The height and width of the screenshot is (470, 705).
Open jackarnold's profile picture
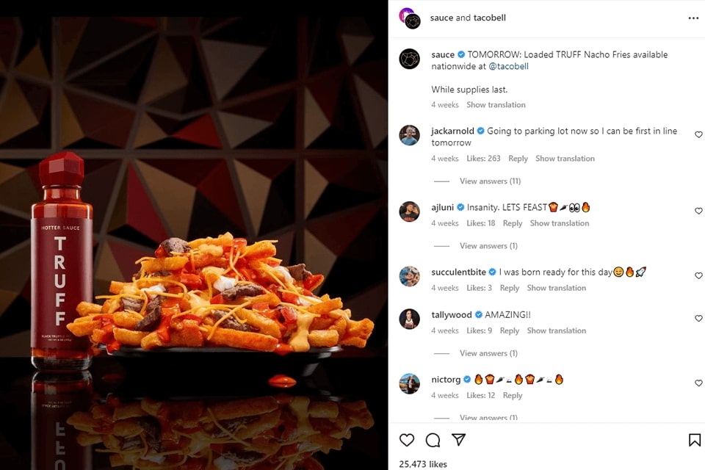click(x=409, y=135)
